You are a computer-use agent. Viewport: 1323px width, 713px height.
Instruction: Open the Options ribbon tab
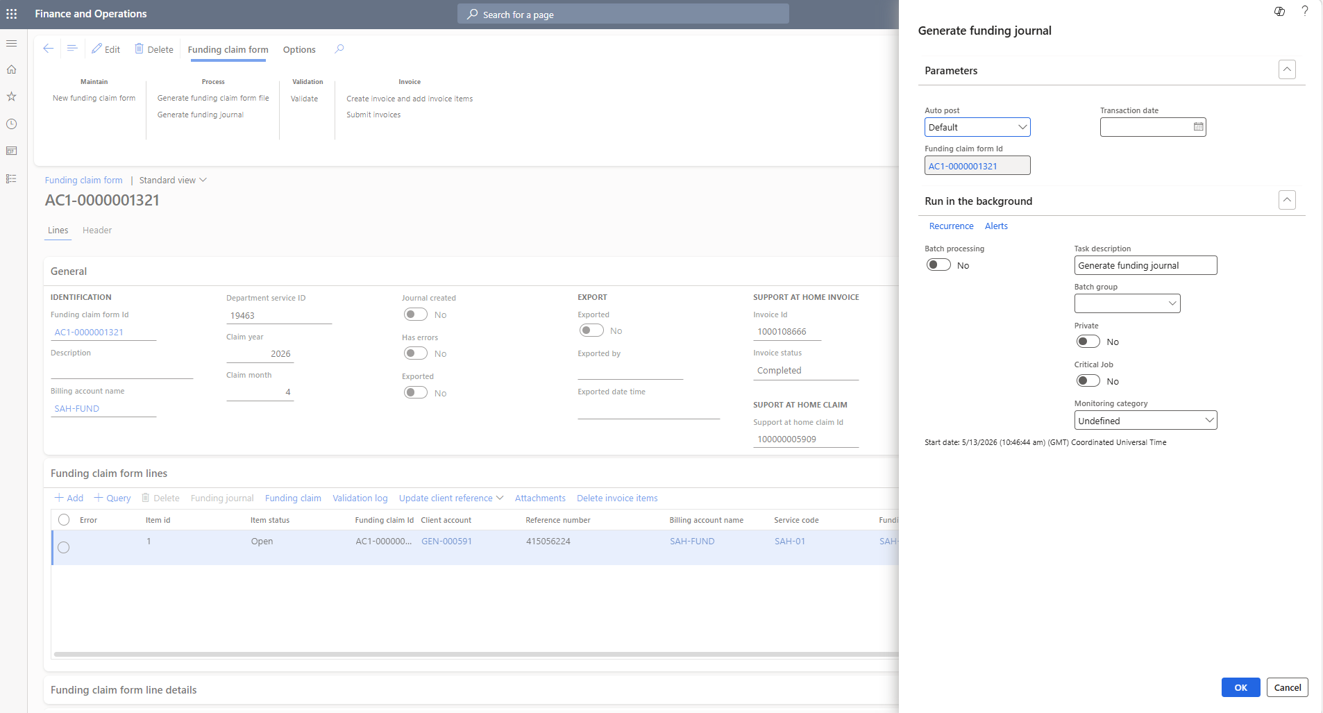click(299, 50)
